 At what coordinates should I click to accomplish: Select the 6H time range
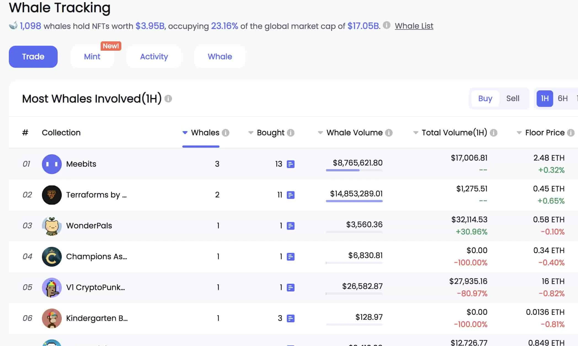coord(563,98)
